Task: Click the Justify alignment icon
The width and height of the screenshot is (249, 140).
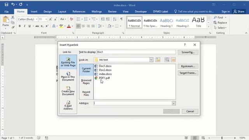Action: [93, 26]
